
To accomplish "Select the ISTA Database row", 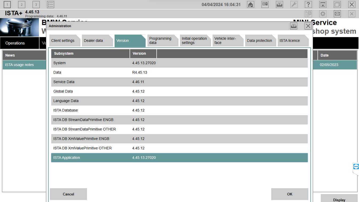I will [107, 110].
